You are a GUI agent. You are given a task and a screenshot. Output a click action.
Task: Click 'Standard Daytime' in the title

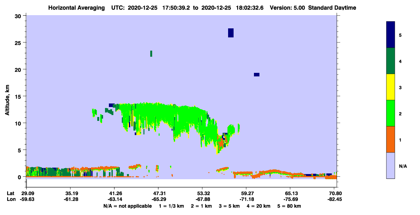[x=332, y=8]
